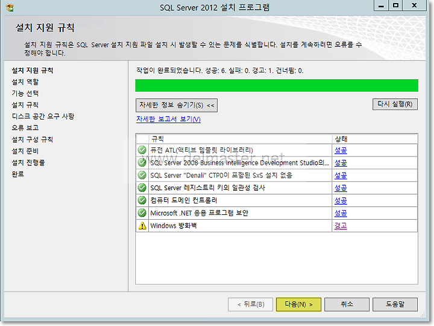The image size is (434, 326).
Task: Select 설치 구성 규칙 step in sidebar
Action: point(33,139)
